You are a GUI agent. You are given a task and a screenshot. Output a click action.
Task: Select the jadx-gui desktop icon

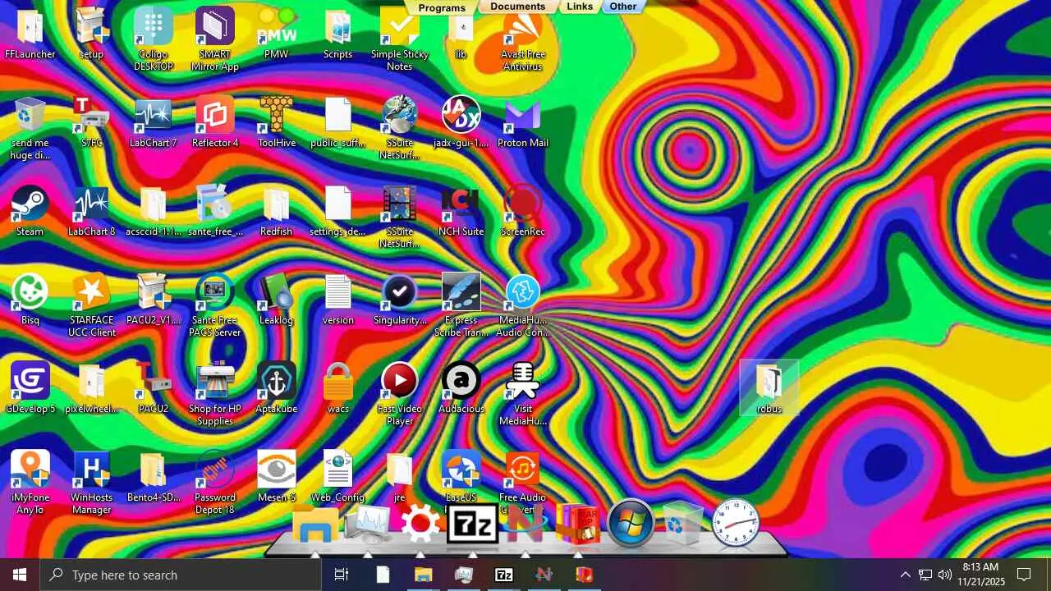461,122
